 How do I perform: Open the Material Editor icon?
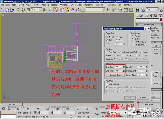pos(137,10)
